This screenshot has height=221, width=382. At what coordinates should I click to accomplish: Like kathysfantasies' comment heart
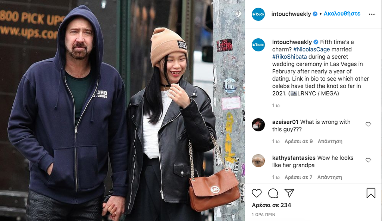(x=368, y=160)
